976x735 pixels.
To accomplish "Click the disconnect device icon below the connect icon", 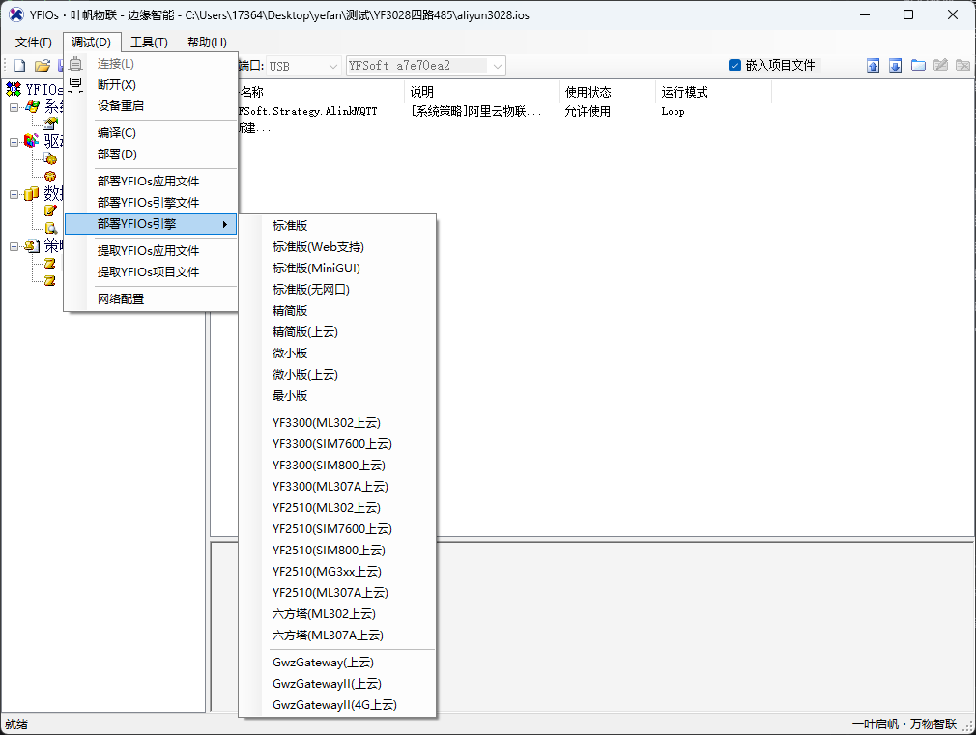I will [74, 85].
